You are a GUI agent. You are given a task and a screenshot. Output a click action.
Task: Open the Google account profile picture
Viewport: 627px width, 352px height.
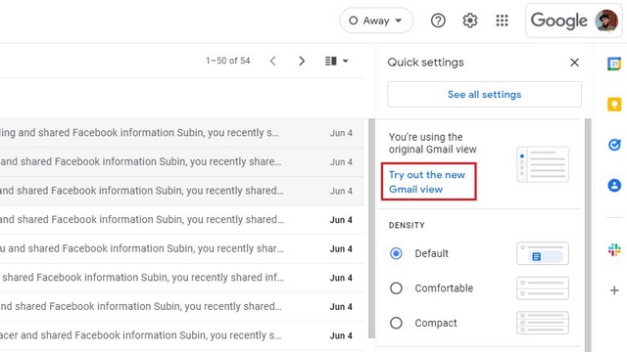(x=606, y=21)
